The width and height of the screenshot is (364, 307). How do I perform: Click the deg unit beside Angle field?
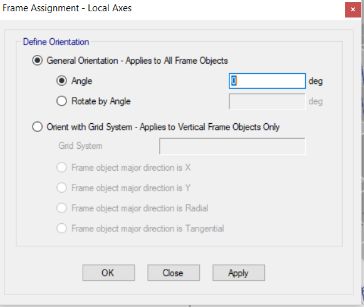[316, 81]
